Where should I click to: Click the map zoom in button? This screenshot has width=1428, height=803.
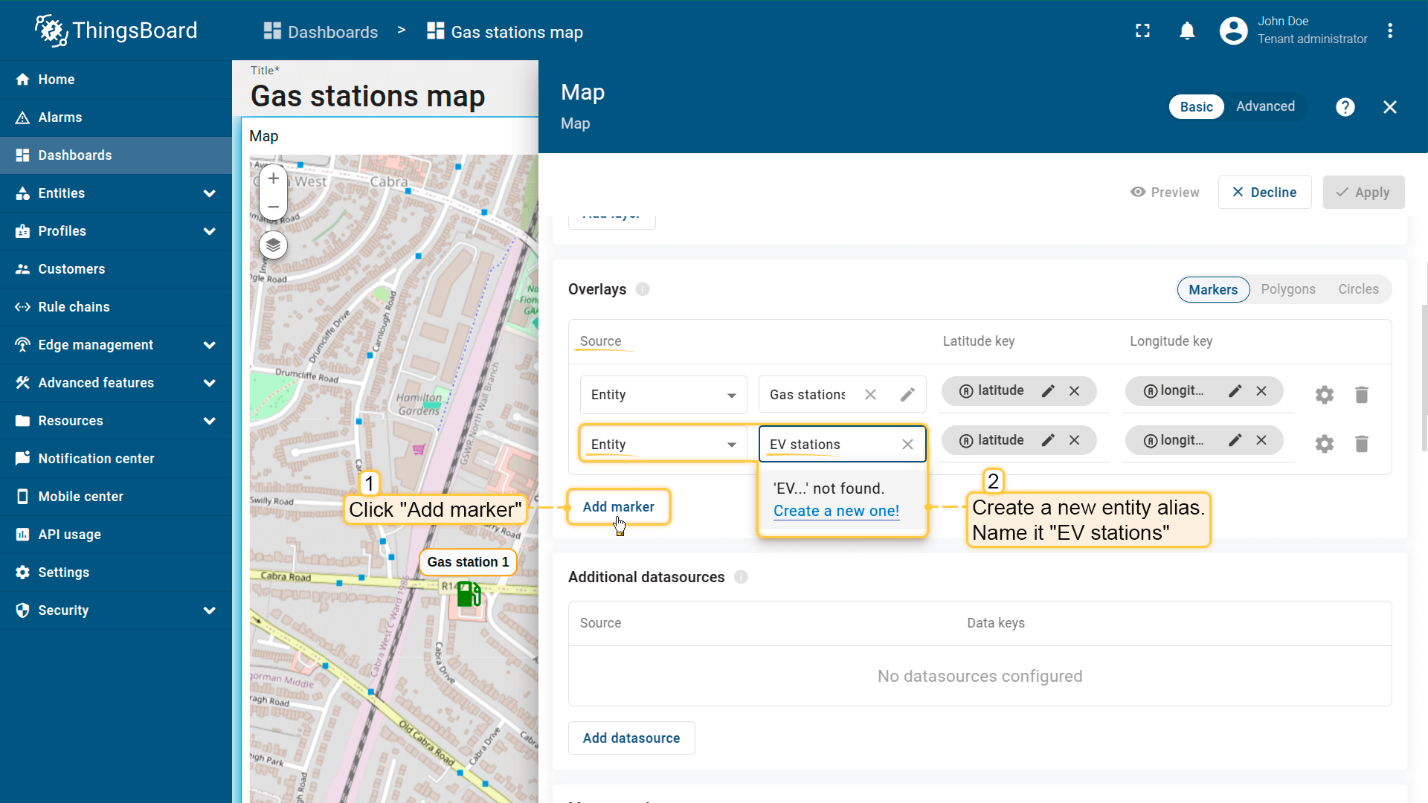point(273,178)
